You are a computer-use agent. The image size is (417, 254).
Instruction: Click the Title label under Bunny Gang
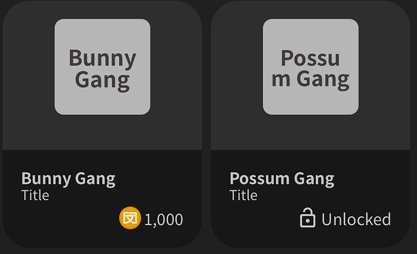(x=35, y=195)
